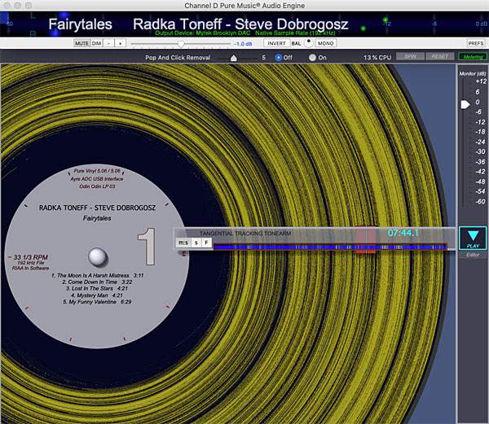The height and width of the screenshot is (424, 489).
Task: Click the record's center spindle
Action: (98, 257)
